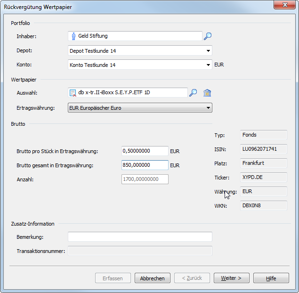Click magnifier icon next to Inhaber field

point(208,36)
